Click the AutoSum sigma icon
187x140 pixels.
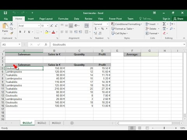[164, 24]
